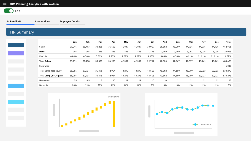Click the Merit row label

click(42, 52)
